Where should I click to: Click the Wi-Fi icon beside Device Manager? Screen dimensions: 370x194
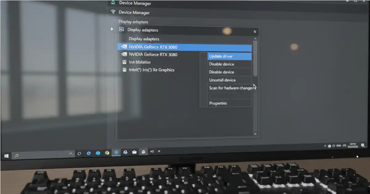pos(113,12)
